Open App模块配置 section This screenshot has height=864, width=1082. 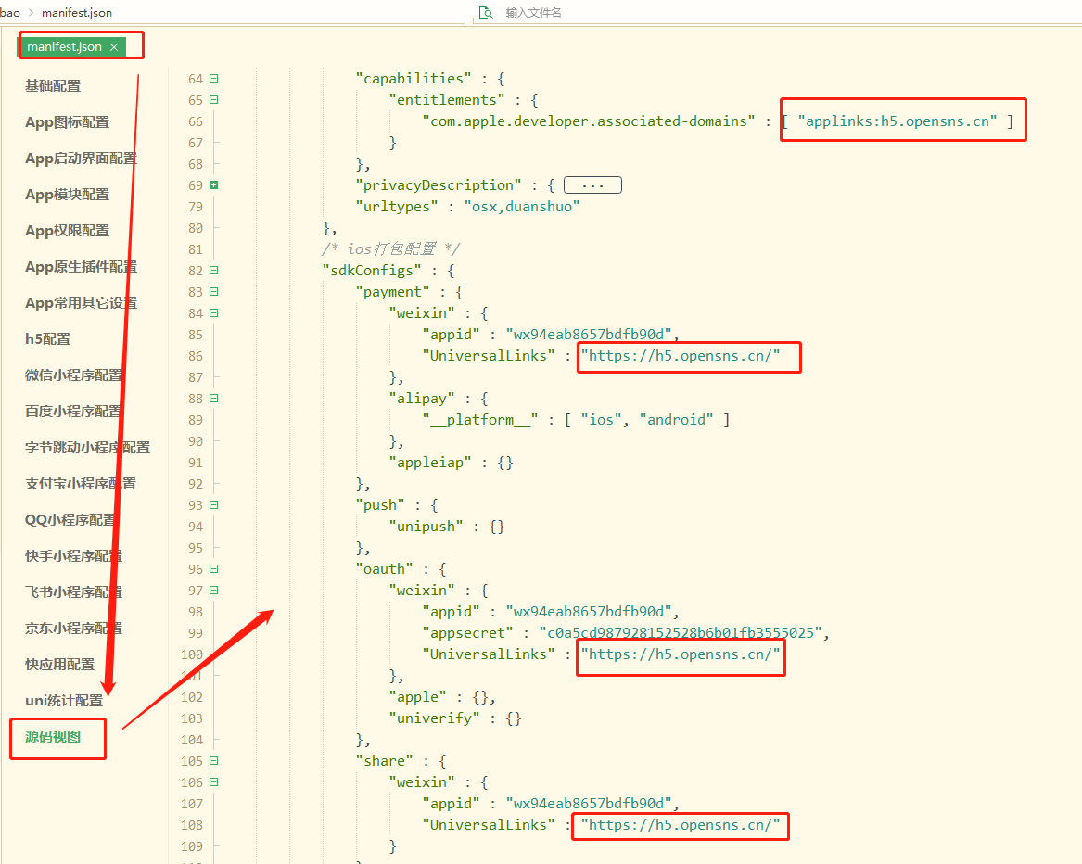(x=68, y=195)
